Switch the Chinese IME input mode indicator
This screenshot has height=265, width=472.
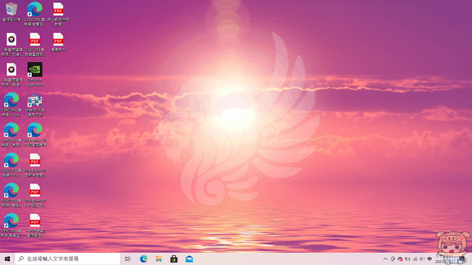430,259
